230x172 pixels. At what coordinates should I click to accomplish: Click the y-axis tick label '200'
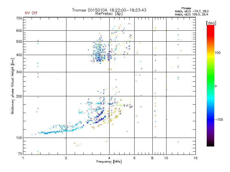(19, 96)
